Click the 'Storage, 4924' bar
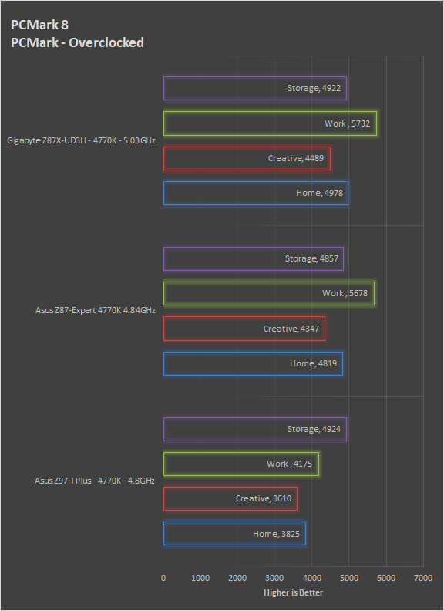444x611 pixels. click(x=255, y=429)
